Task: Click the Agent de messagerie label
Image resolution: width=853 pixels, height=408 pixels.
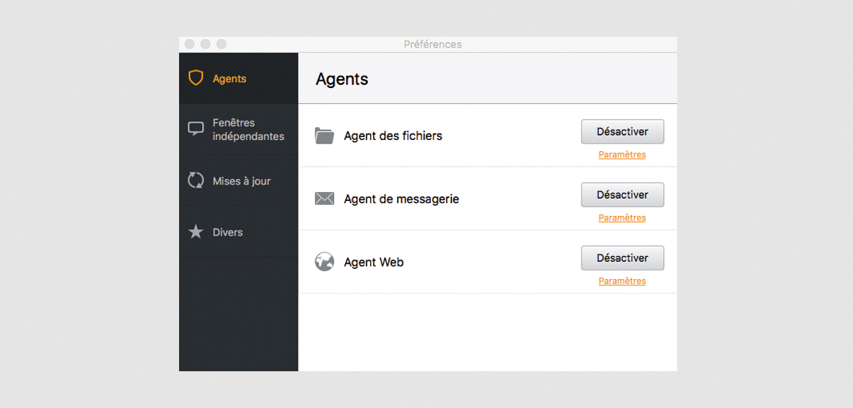Action: point(402,199)
